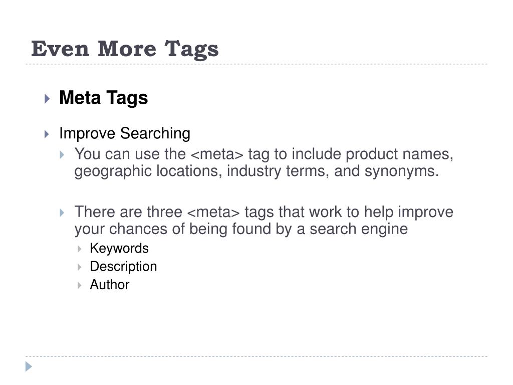Click the phrase 'geographic locations'
The height and width of the screenshot is (385, 513).
146,171
